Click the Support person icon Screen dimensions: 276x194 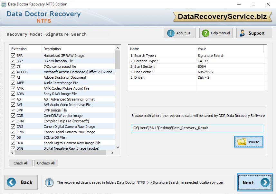pos(243,33)
